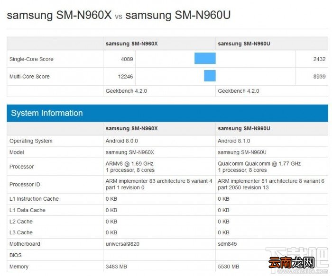332x276 pixels.
Task: Select 'ARM implementer 81' processor ID cell
Action: (271, 184)
